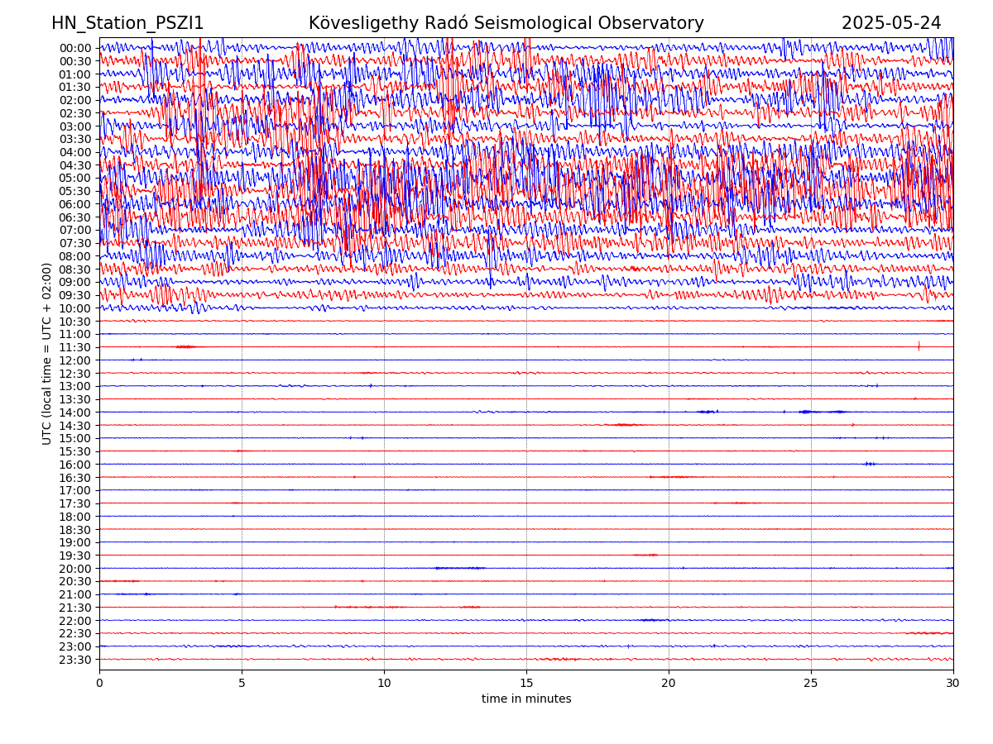Click the x-axis tick label 15
This screenshot has height=744, width=993.
coord(526,684)
